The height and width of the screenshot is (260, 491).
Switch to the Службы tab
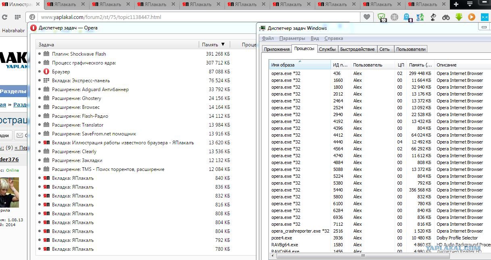(327, 49)
